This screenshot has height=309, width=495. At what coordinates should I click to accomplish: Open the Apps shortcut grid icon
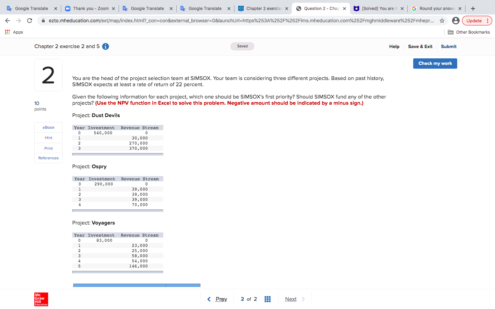click(7, 32)
